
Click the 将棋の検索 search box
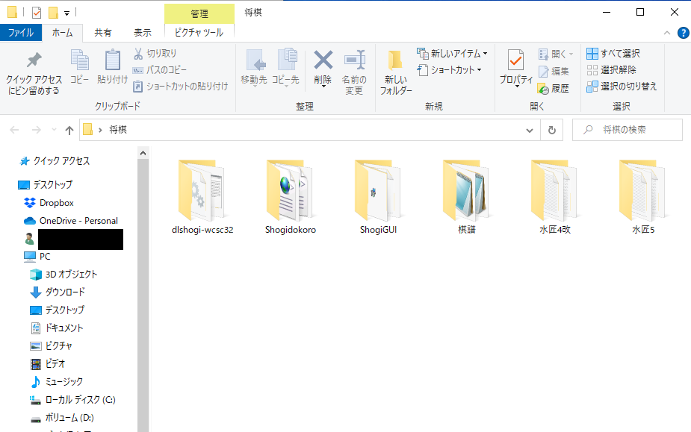(627, 130)
